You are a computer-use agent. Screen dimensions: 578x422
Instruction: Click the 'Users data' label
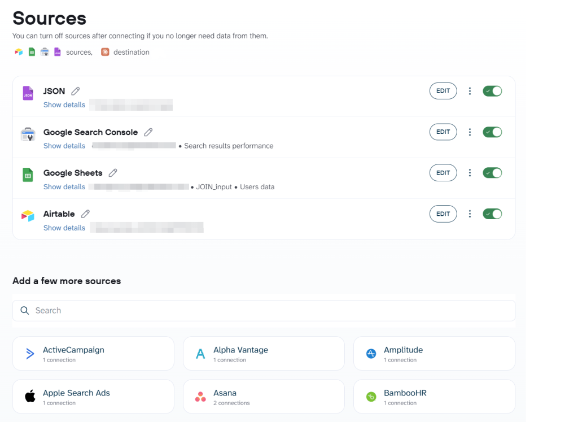(x=257, y=186)
